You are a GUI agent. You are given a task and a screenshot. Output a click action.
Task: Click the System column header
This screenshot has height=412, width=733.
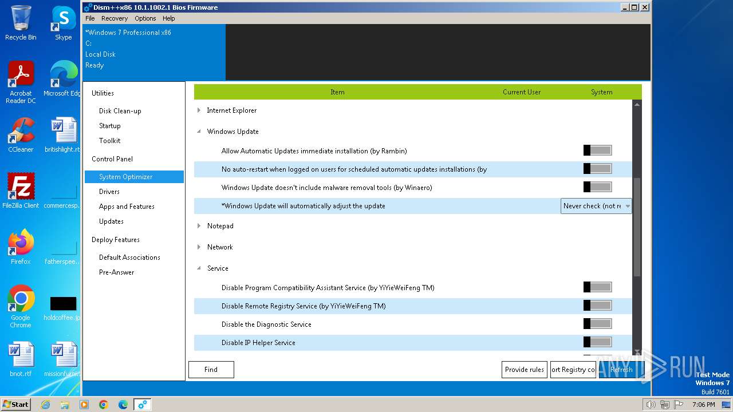point(602,92)
